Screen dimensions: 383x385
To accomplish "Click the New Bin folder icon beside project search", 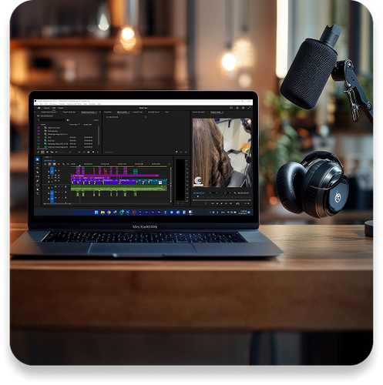I will click(68, 120).
